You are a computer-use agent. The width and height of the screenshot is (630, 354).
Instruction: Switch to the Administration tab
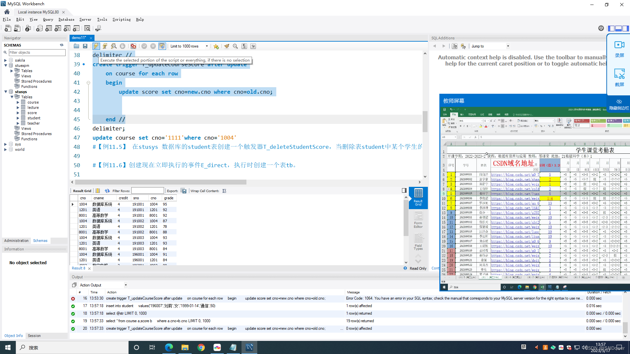pyautogui.click(x=16, y=241)
